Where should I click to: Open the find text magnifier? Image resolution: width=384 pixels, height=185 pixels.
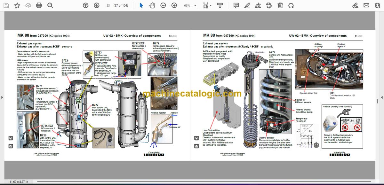[x=50, y=5]
